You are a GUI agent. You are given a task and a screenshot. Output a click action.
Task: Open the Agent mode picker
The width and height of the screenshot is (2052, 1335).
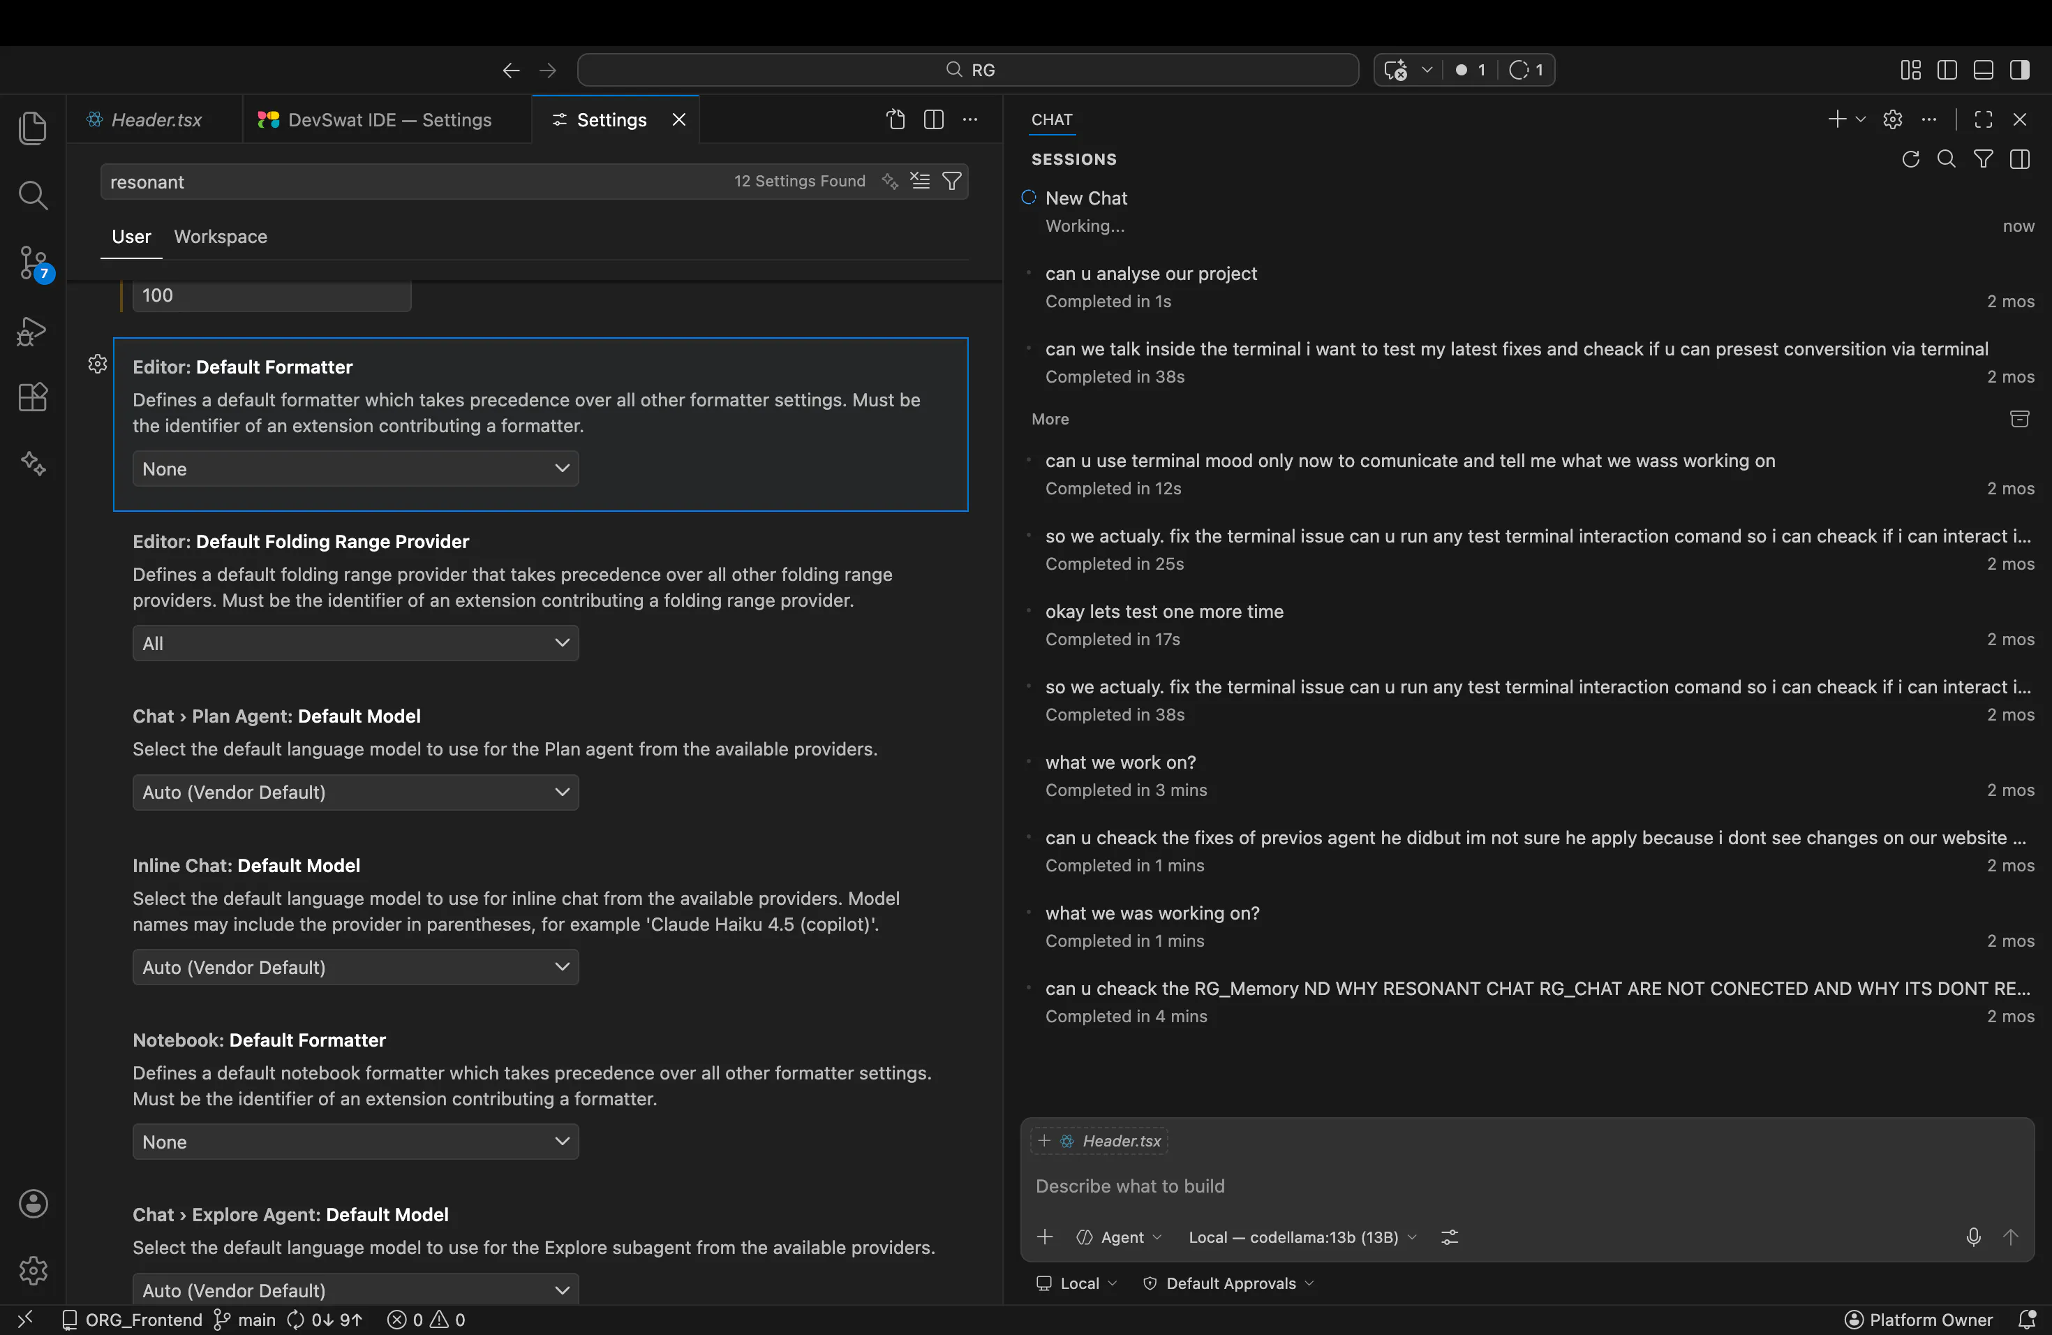click(x=1119, y=1237)
